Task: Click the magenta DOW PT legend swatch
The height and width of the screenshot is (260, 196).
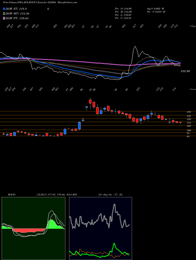Action: tap(4, 18)
